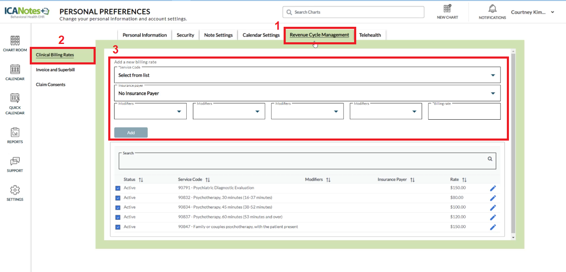This screenshot has height=272, width=566.
Task: Edit the 90791 billing rate pencil icon
Action: [x=493, y=188]
